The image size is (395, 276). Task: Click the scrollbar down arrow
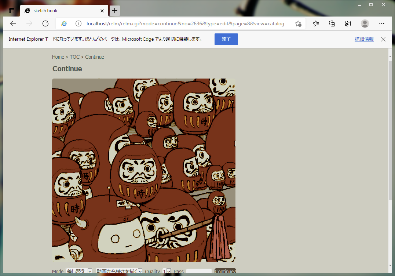click(x=390, y=265)
